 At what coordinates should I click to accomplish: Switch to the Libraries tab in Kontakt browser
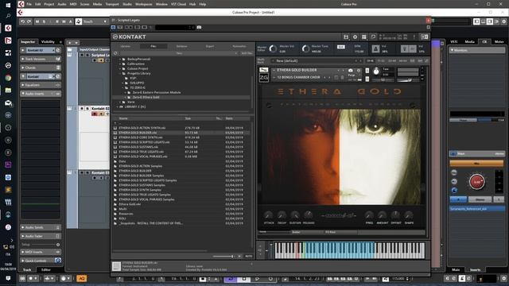[126, 46]
